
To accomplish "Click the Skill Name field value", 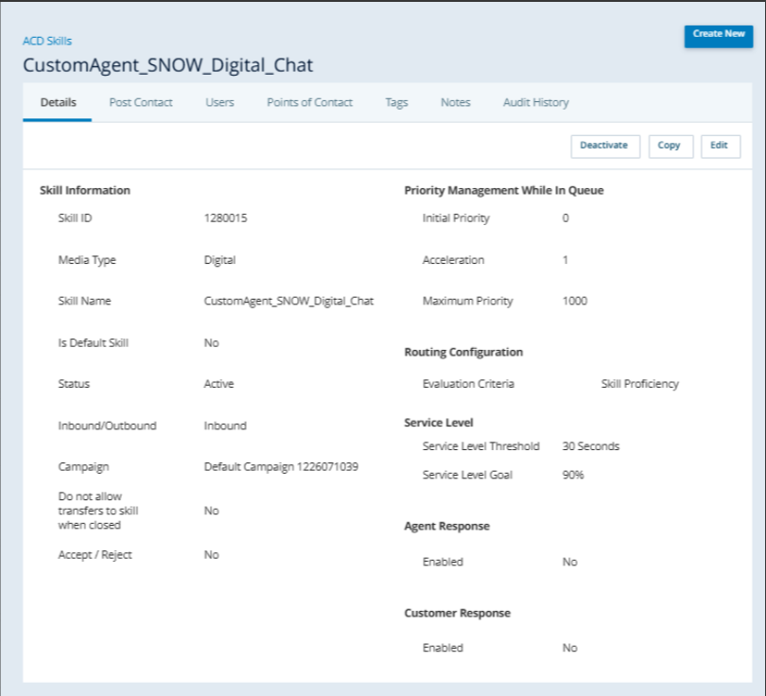I will pyautogui.click(x=288, y=302).
